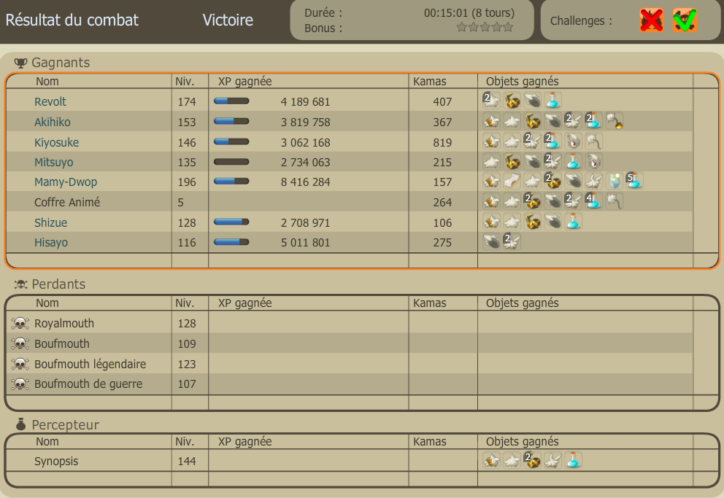724x498 pixels.
Task: Click Mitsuyo's empty XP progress bar
Action: (231, 162)
